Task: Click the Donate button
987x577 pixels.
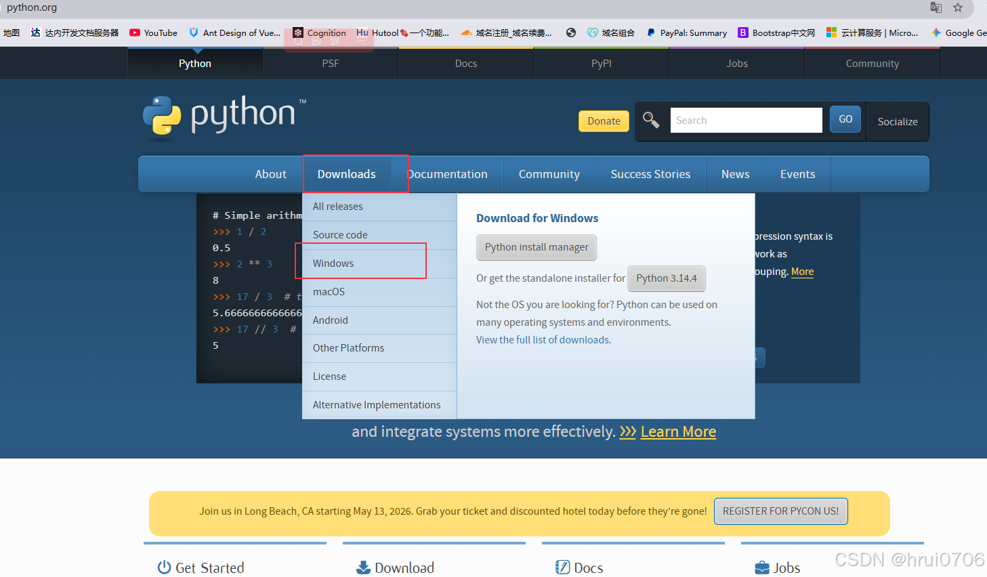Action: [604, 121]
